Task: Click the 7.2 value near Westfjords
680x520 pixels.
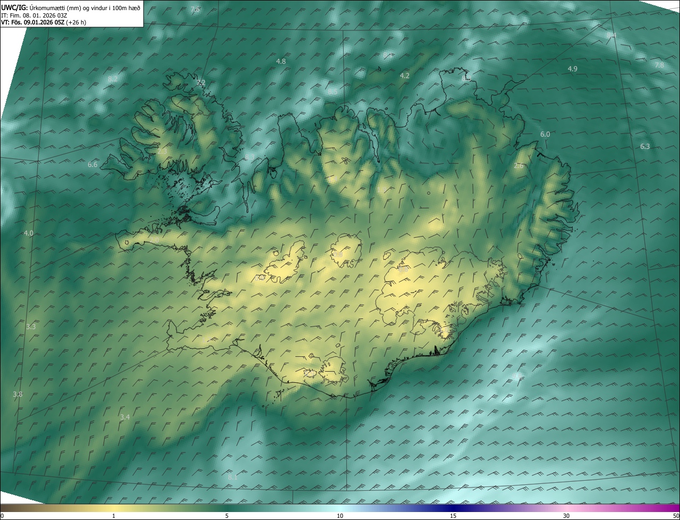Action: click(x=201, y=83)
